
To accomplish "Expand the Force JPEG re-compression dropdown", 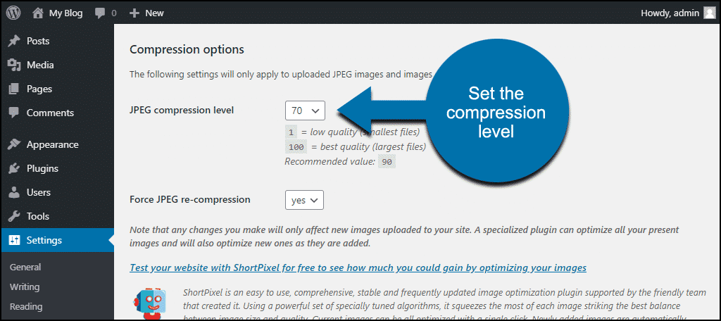I will tap(304, 200).
